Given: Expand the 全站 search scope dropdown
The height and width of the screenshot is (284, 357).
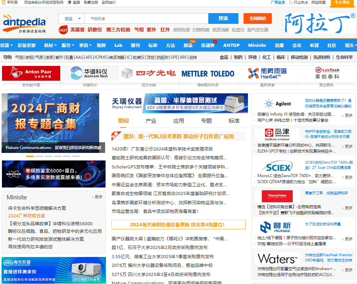Looking at the screenshot, I should (x=71, y=18).
